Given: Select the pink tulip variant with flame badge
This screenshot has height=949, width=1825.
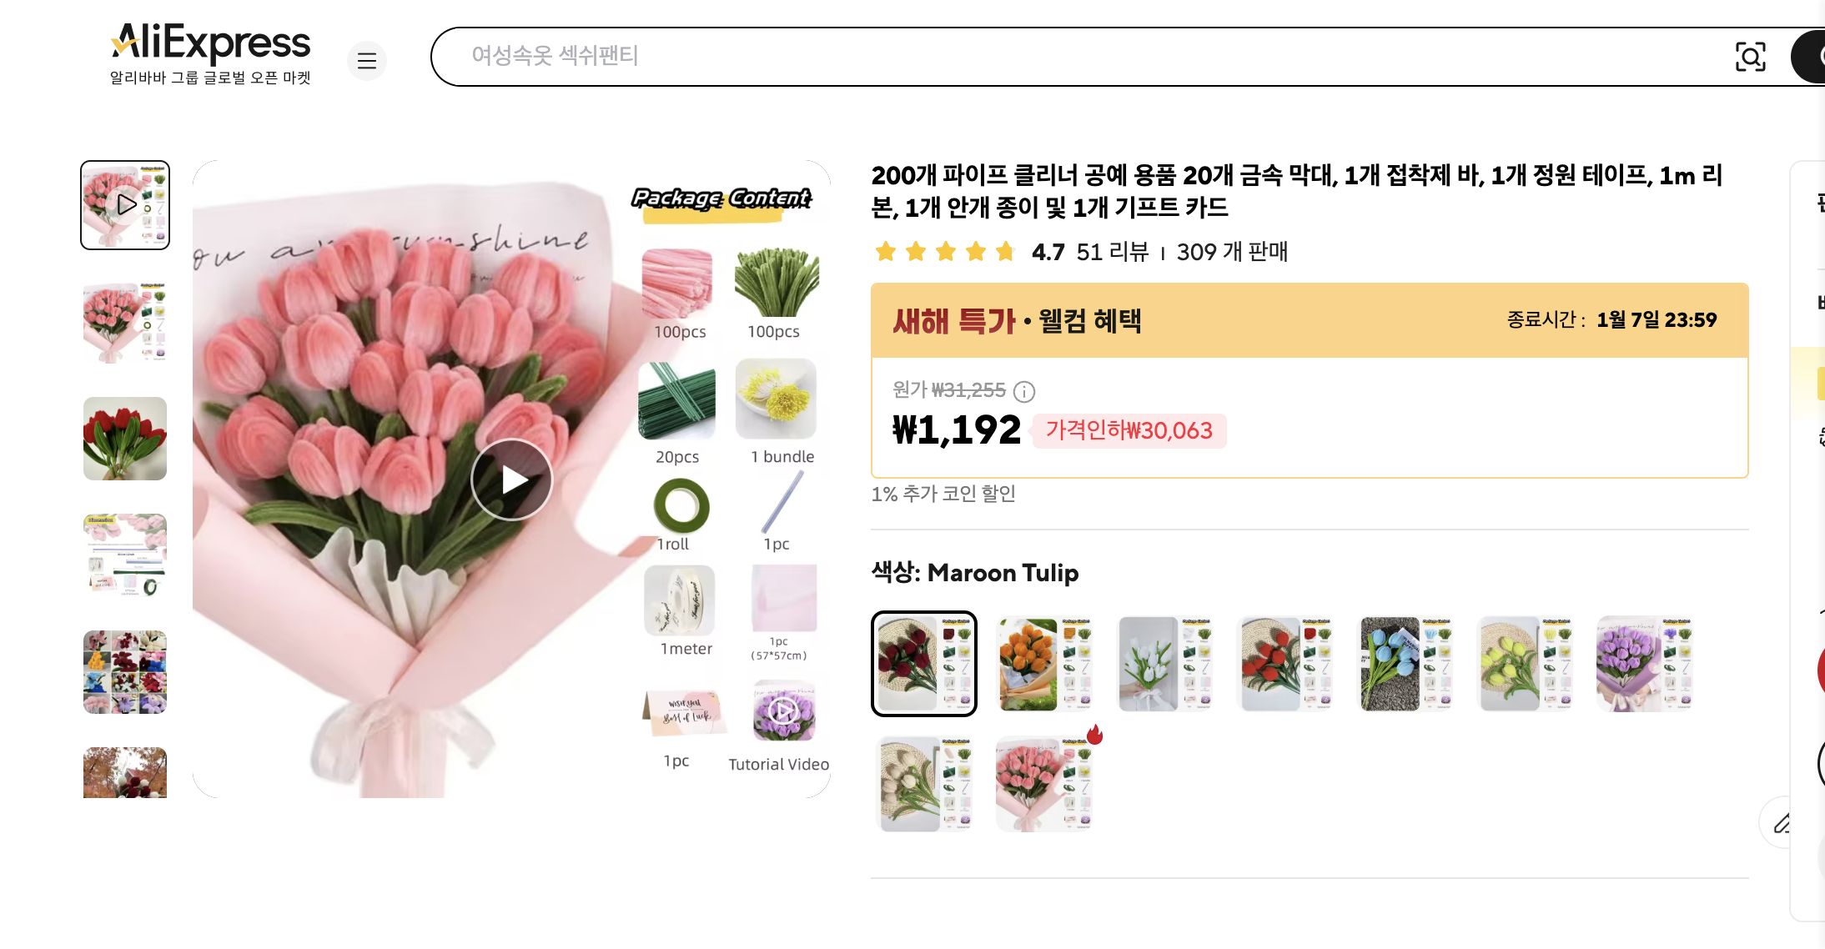Looking at the screenshot, I should coord(1044,784).
